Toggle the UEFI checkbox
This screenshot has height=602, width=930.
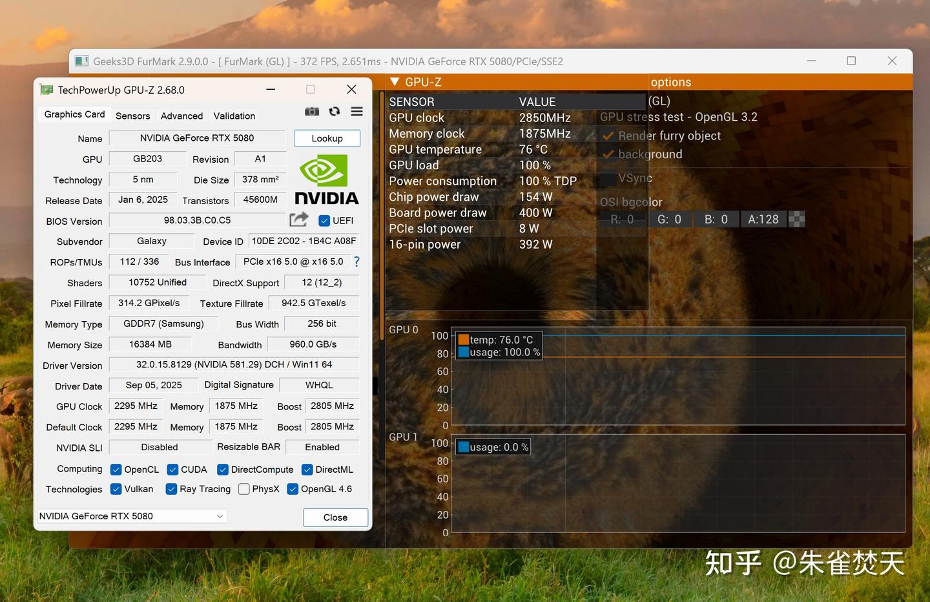[325, 221]
